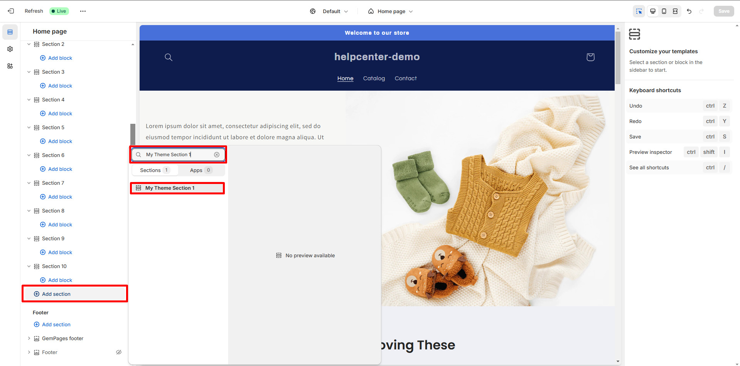Click the exit editor icon
Image resolution: width=740 pixels, height=366 pixels.
11,11
